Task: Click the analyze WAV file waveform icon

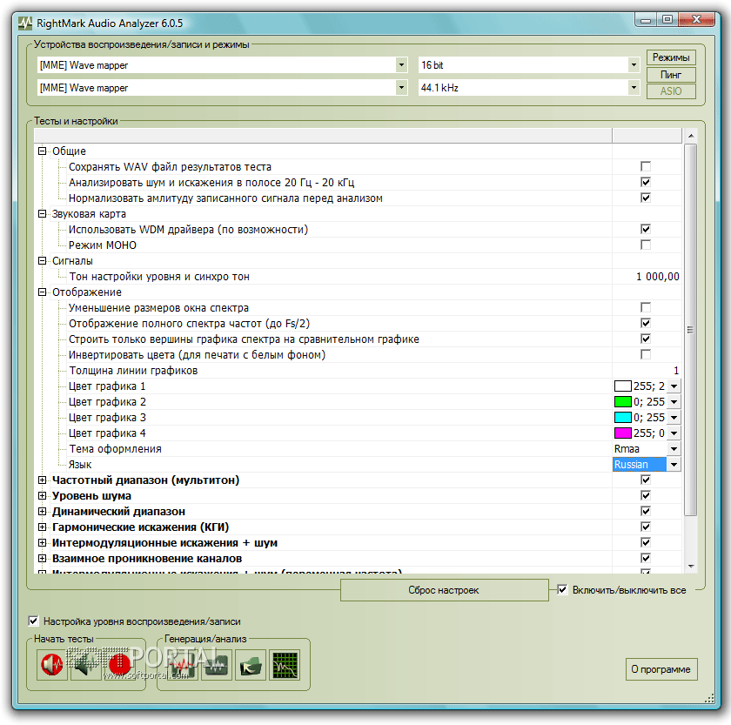Action: (x=217, y=665)
